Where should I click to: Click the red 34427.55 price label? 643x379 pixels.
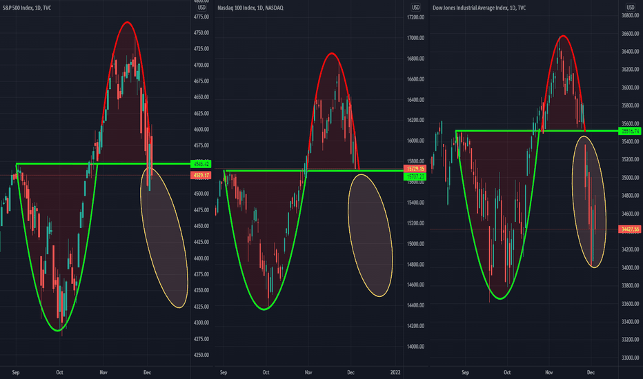[630, 229]
